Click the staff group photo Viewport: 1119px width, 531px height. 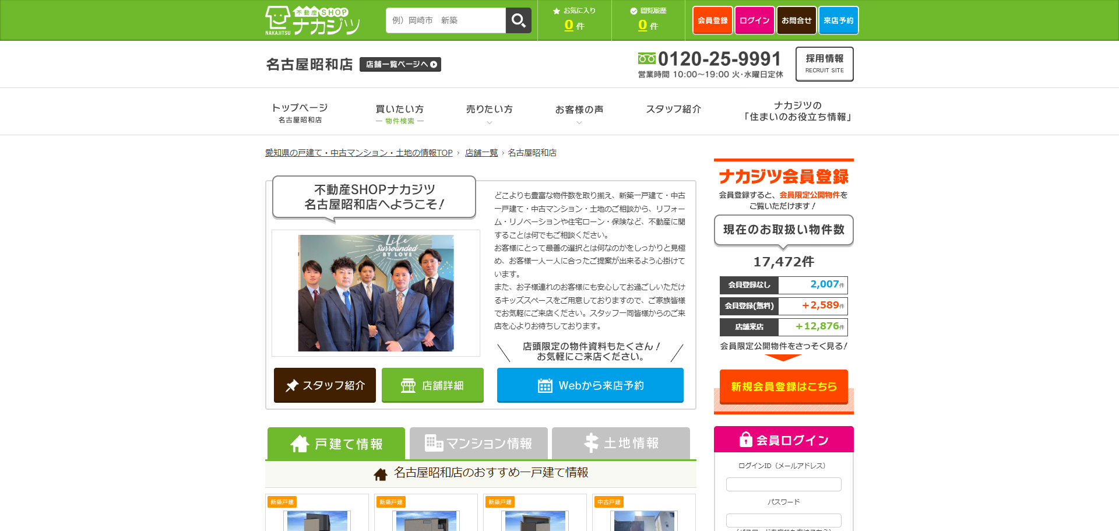tap(376, 293)
